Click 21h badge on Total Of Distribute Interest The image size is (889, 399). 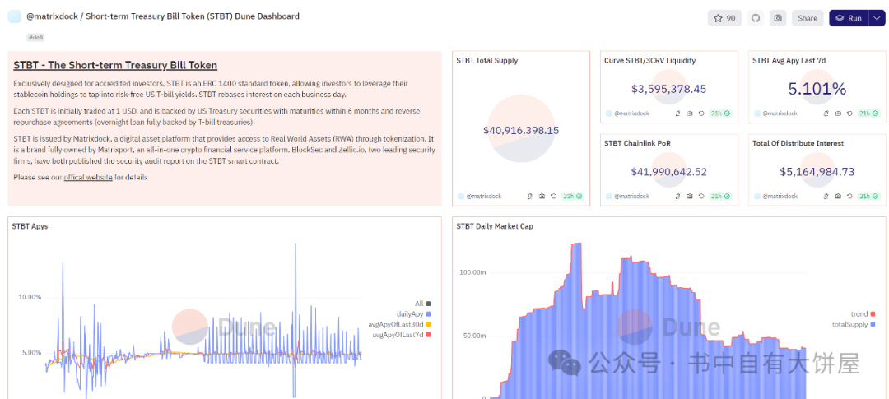tap(869, 196)
